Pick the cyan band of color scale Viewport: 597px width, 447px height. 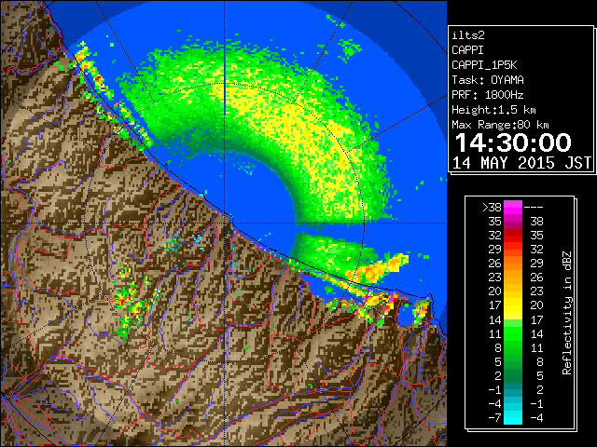point(513,418)
